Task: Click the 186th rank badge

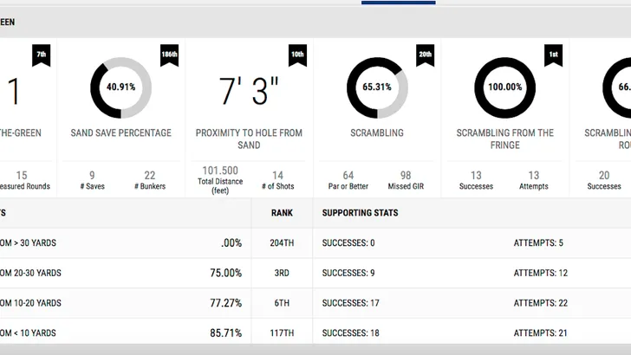Action: 169,55
